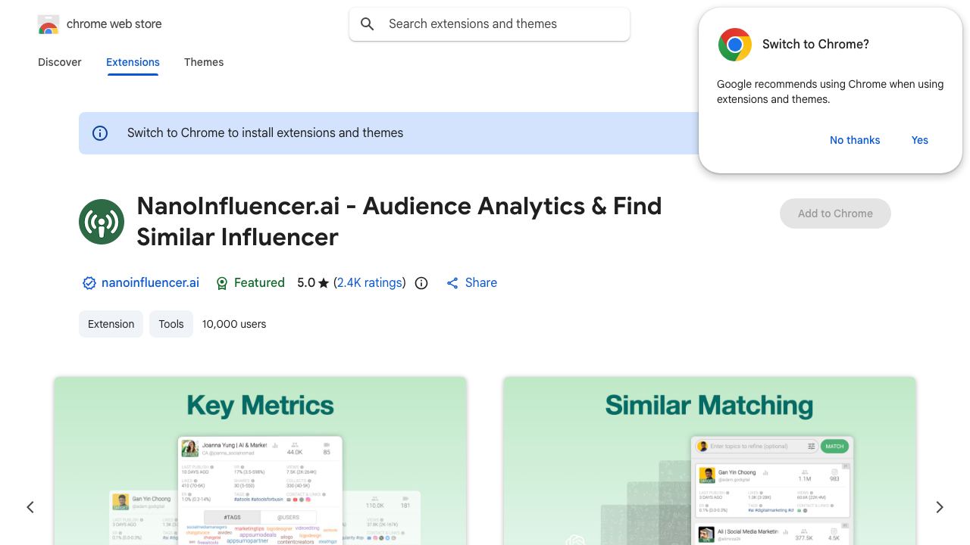
Task: Click the 5.0 star rating icon
Action: coord(324,283)
